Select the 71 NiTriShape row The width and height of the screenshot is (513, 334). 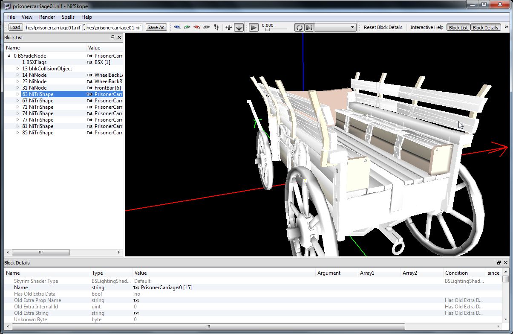tap(63, 107)
